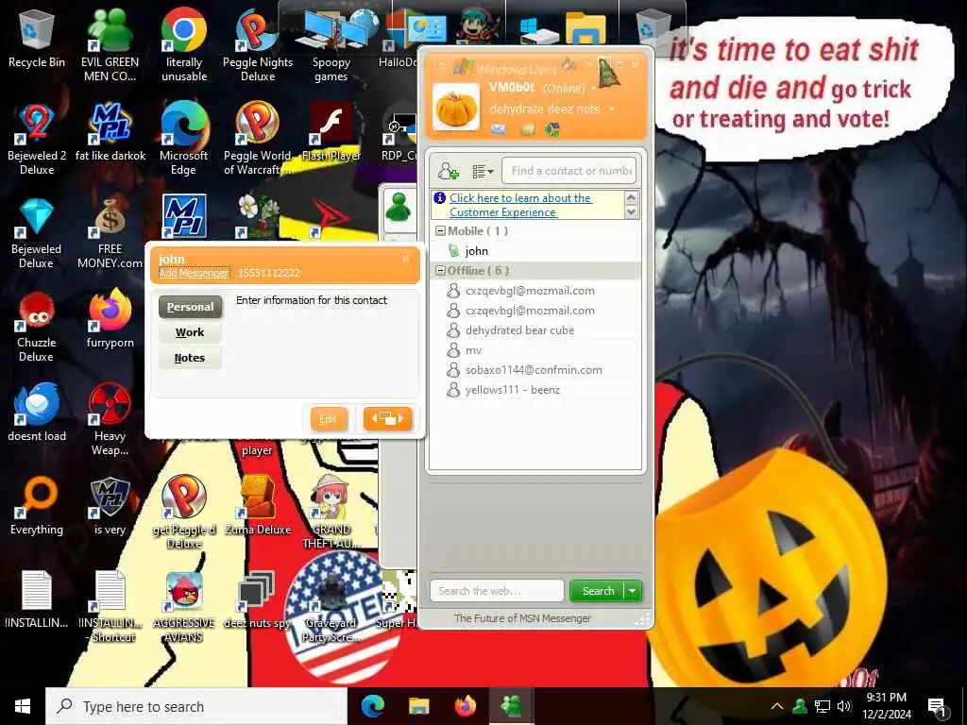Click the Add Messenger link on john's card
967x725 pixels.
(x=194, y=273)
